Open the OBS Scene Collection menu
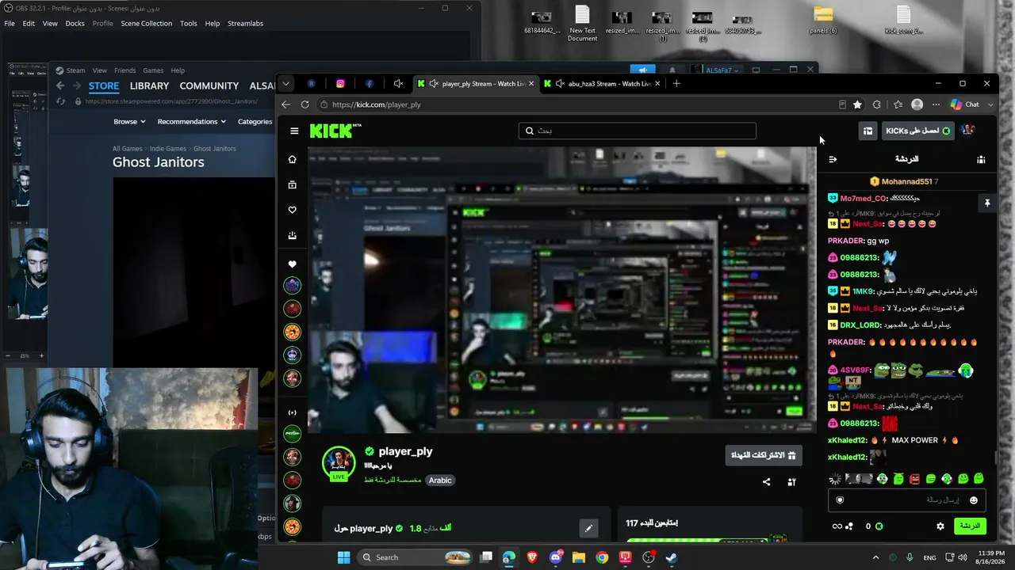1015x570 pixels. (146, 23)
